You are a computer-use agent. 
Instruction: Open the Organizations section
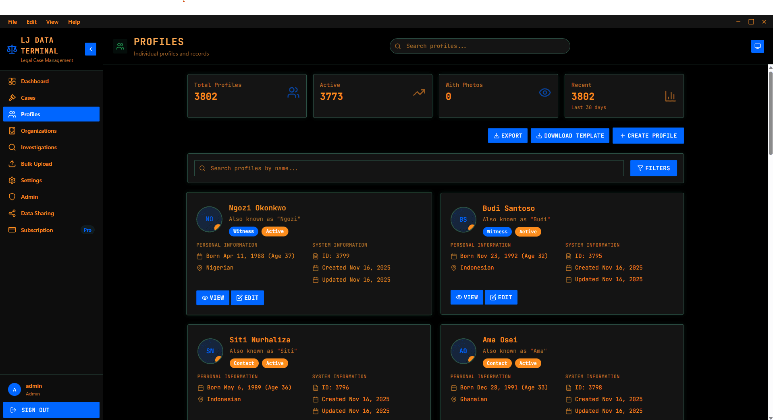[38, 131]
